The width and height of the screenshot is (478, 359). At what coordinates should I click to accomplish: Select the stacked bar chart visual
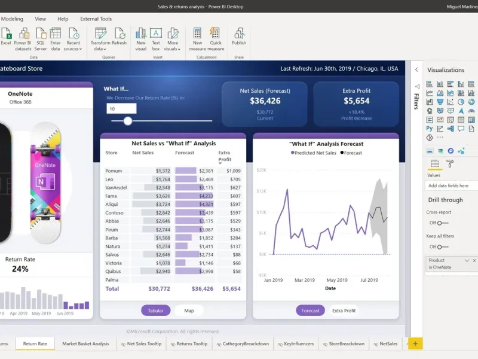[430, 84]
